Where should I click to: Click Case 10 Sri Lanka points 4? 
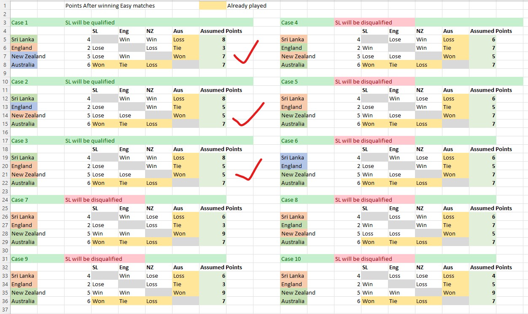coord(482,276)
